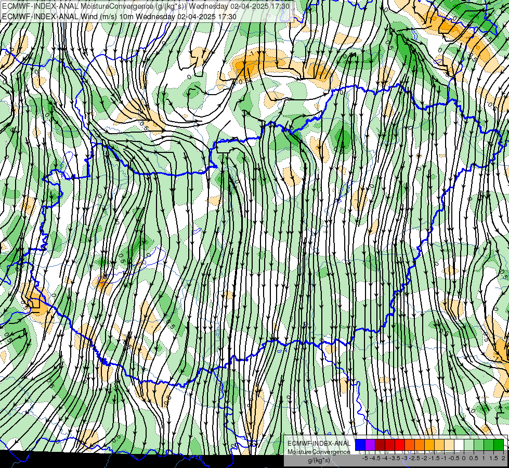Pick the bright red swatch between -3.5 and -3
Viewport: 509px width, 468px height.
(400, 445)
